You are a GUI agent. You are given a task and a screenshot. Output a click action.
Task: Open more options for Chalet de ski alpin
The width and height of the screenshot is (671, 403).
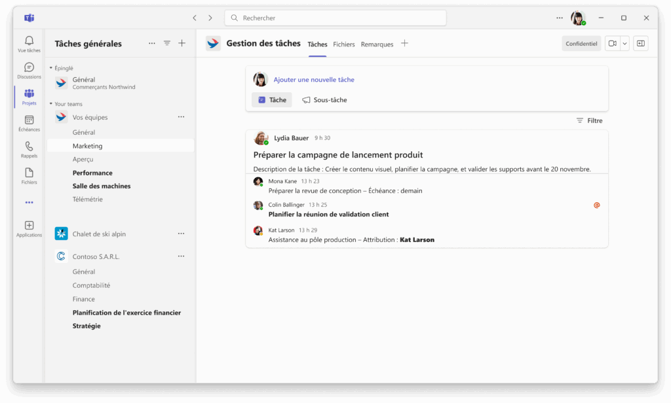(x=181, y=234)
